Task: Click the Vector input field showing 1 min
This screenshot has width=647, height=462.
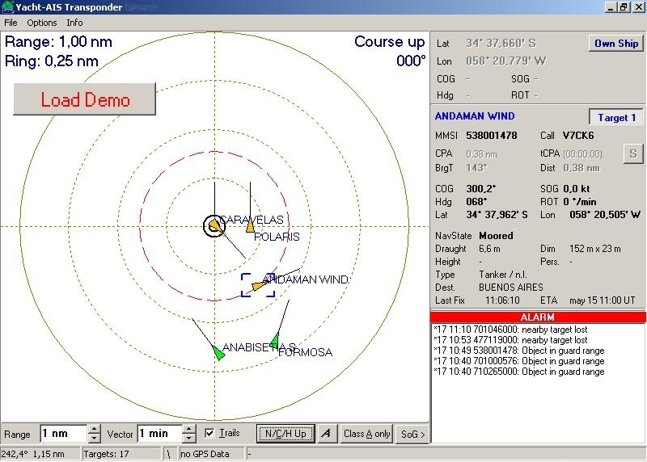Action: (160, 434)
